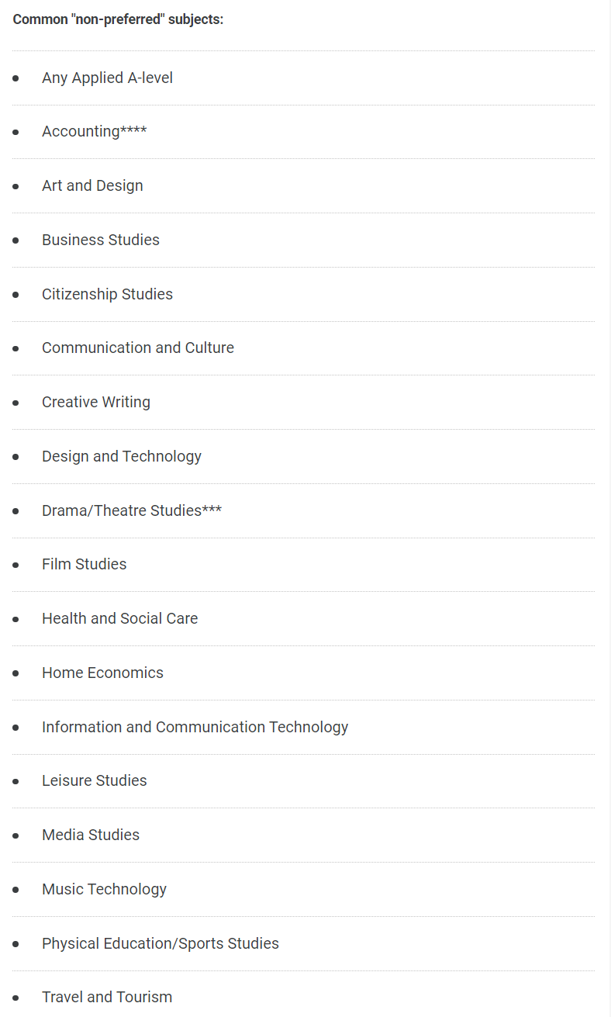Select the 'Accounting****' text entry

tap(94, 131)
